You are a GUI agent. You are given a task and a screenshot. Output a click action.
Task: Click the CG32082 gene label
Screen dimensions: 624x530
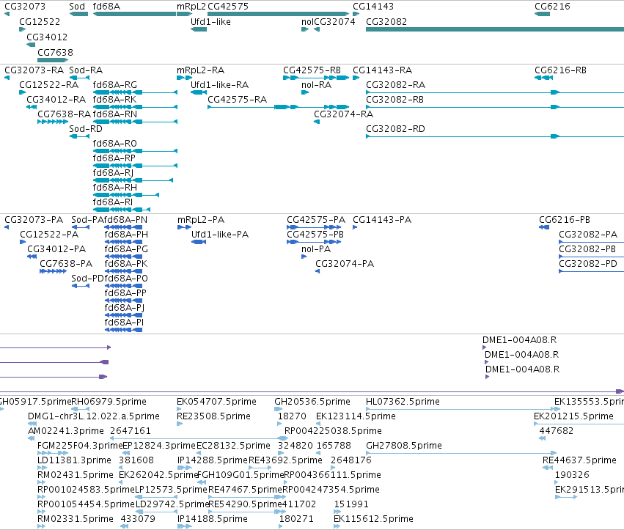[386, 22]
